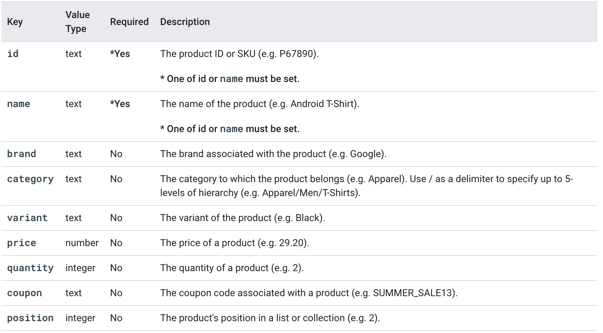Select the "brand" key cell
Viewport: 603px width, 333px height.
(x=22, y=154)
